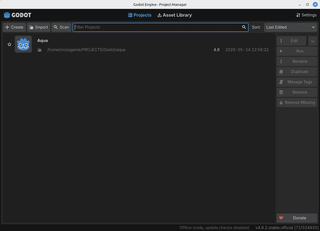The height and width of the screenshot is (231, 320).
Task: Click the Donate button
Action: point(297,218)
